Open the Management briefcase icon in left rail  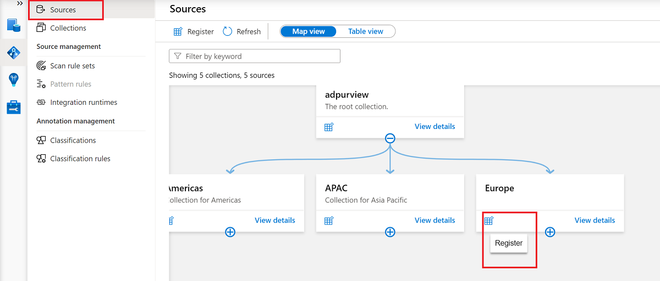coord(14,107)
